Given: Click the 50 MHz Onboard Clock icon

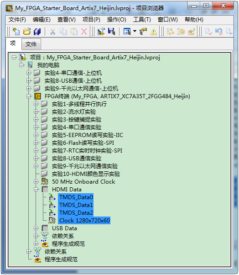Looking at the screenshot, I should click(x=45, y=181).
